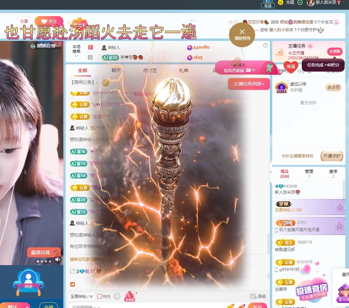The width and height of the screenshot is (349, 308).
Task: Open the 主播任务列表 dropdown
Action: [x=249, y=84]
